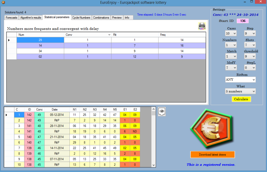
Task: Click the date cell 05-12-2014
Action: coord(57,115)
